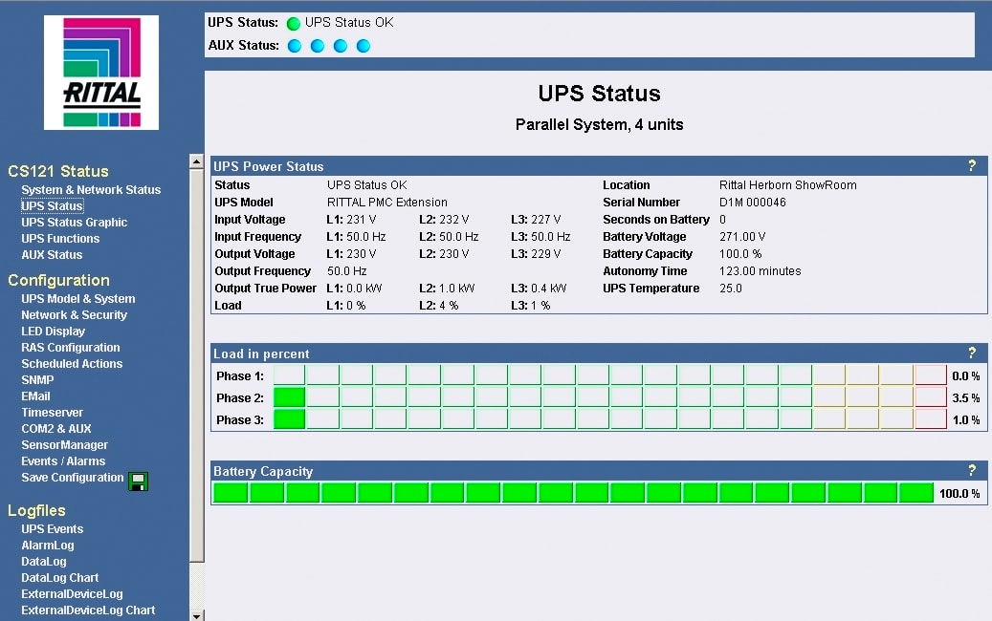Open System & Network Status page
992x621 pixels.
pyautogui.click(x=91, y=189)
